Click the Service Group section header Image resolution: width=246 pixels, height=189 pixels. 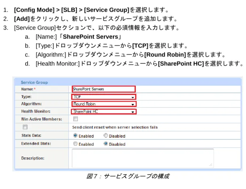coord(34,82)
